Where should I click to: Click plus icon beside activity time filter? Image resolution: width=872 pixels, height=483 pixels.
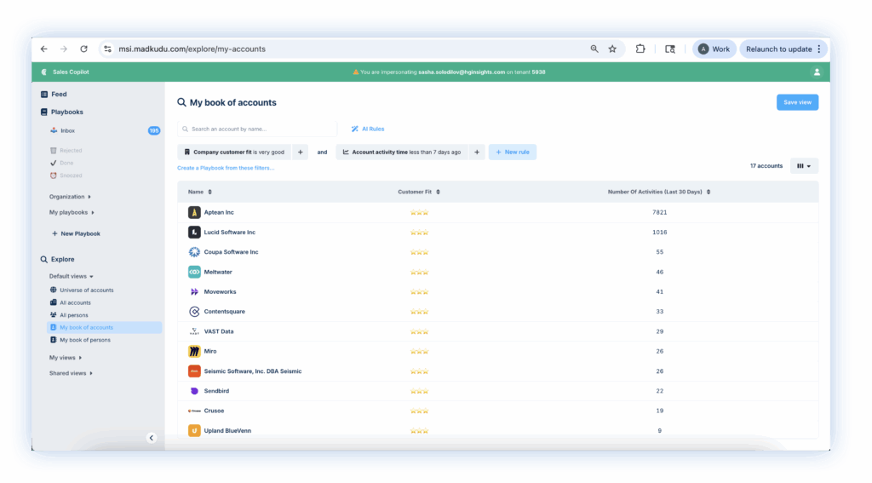tap(477, 152)
